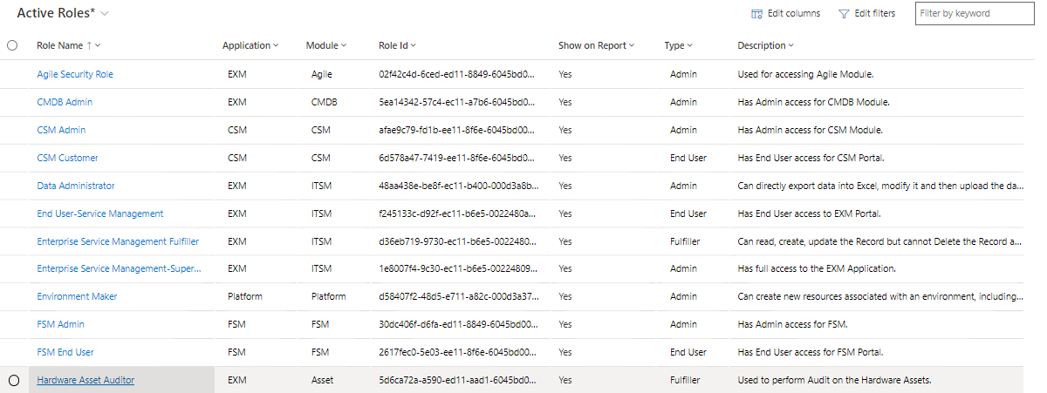Click the Edit columns icon
Viewport: 1047px width, 393px height.
point(757,14)
